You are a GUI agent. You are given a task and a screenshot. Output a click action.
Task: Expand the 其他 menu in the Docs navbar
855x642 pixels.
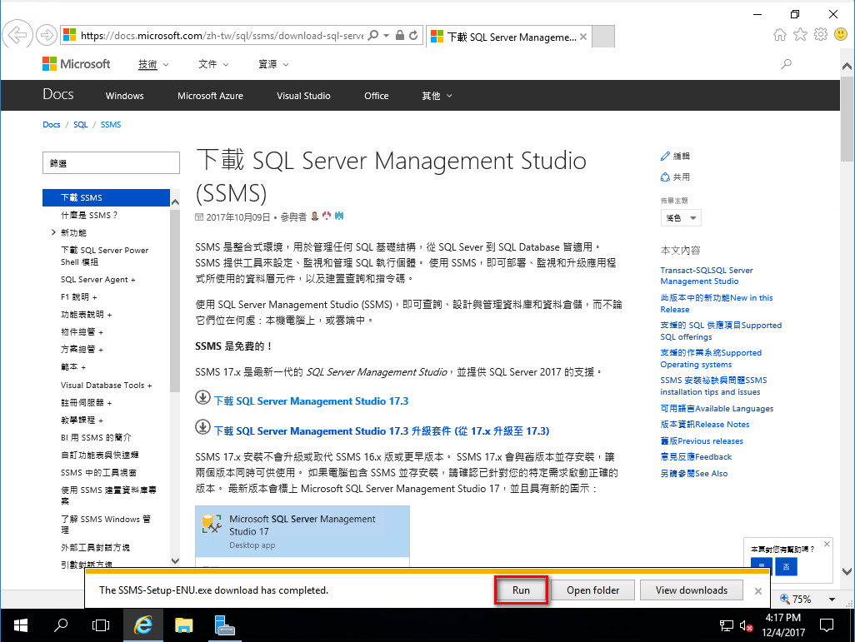(x=436, y=95)
